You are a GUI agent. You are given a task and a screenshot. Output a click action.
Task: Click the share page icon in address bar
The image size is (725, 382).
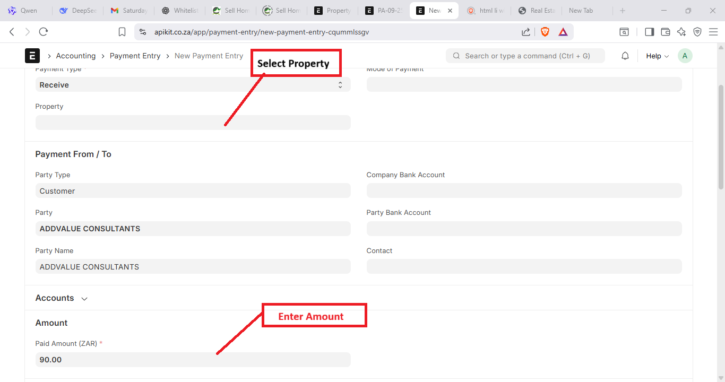click(x=526, y=32)
